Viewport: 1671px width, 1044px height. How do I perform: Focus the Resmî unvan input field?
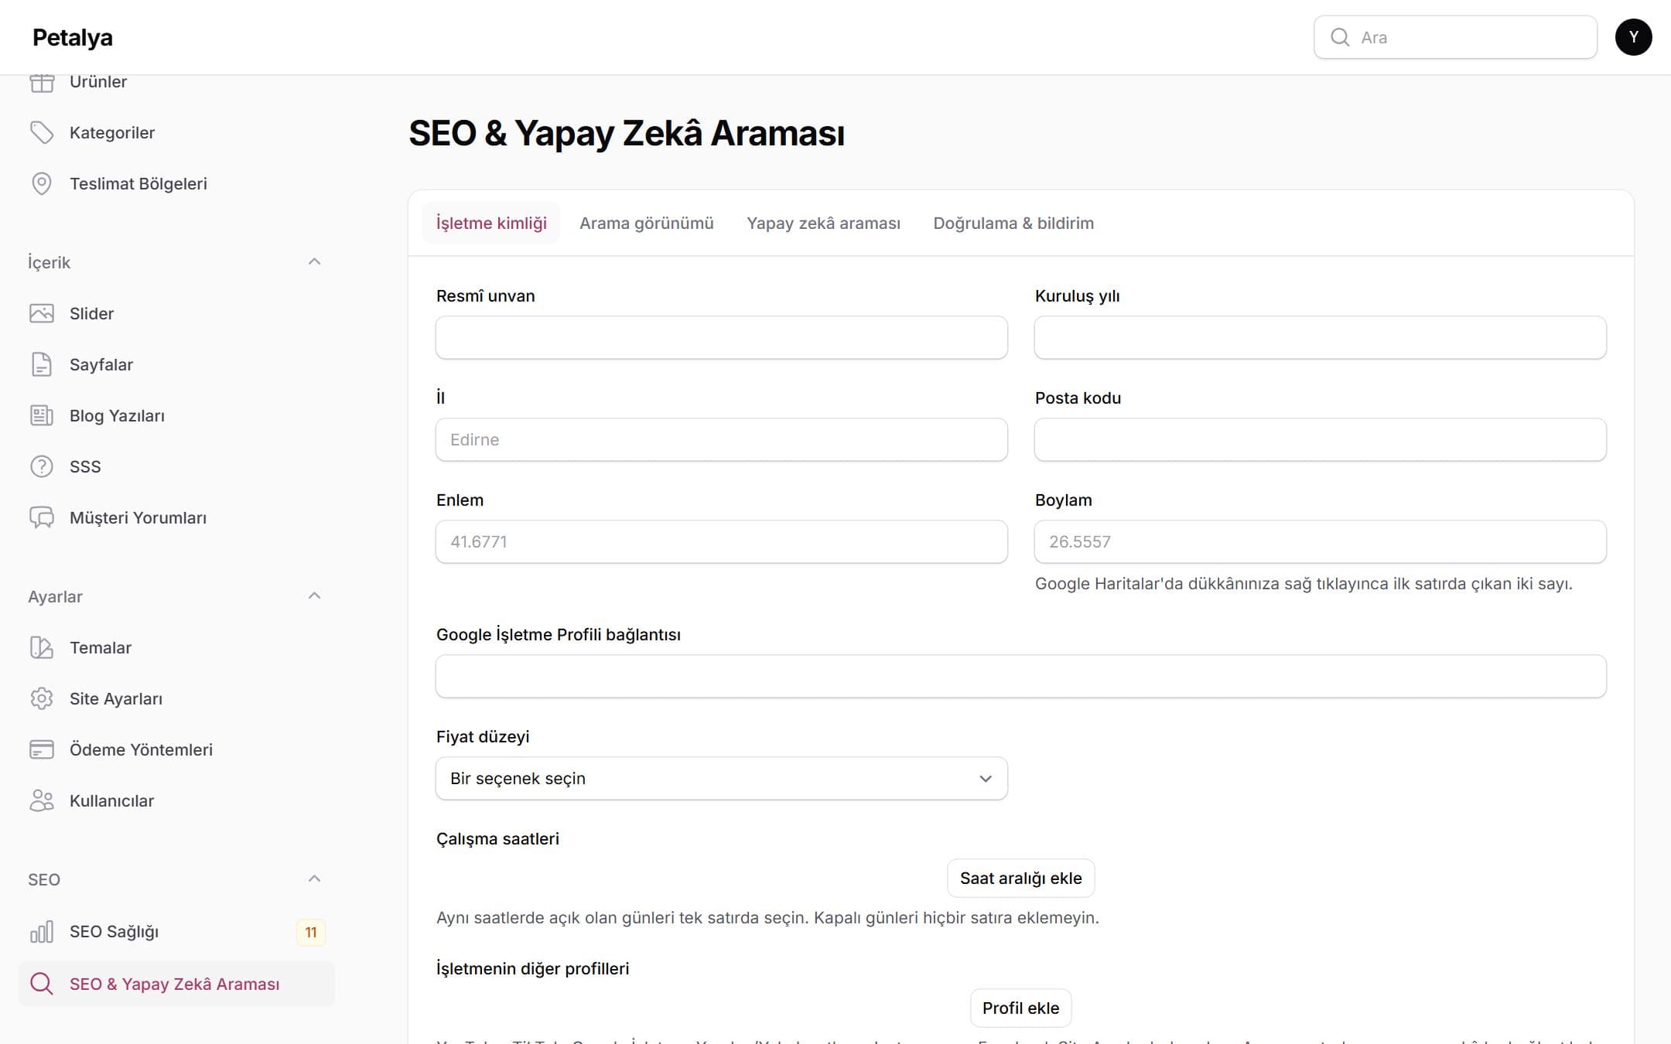tap(721, 337)
